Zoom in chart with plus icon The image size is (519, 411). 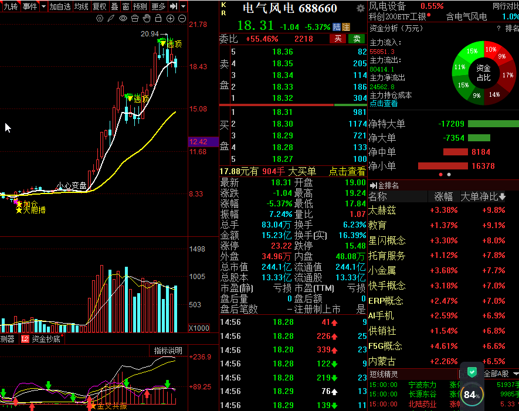(170, 19)
